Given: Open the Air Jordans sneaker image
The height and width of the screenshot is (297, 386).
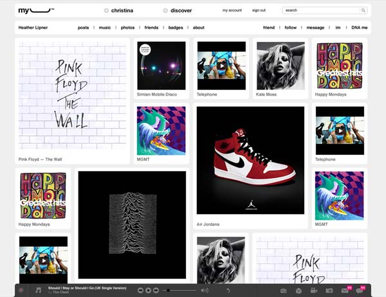Looking at the screenshot, I should tap(250, 160).
